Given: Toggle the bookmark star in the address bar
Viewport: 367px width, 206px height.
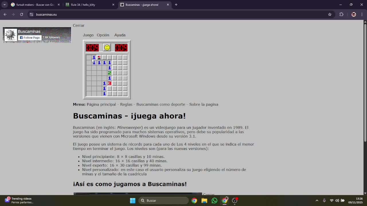Looking at the screenshot, I should [x=330, y=14].
